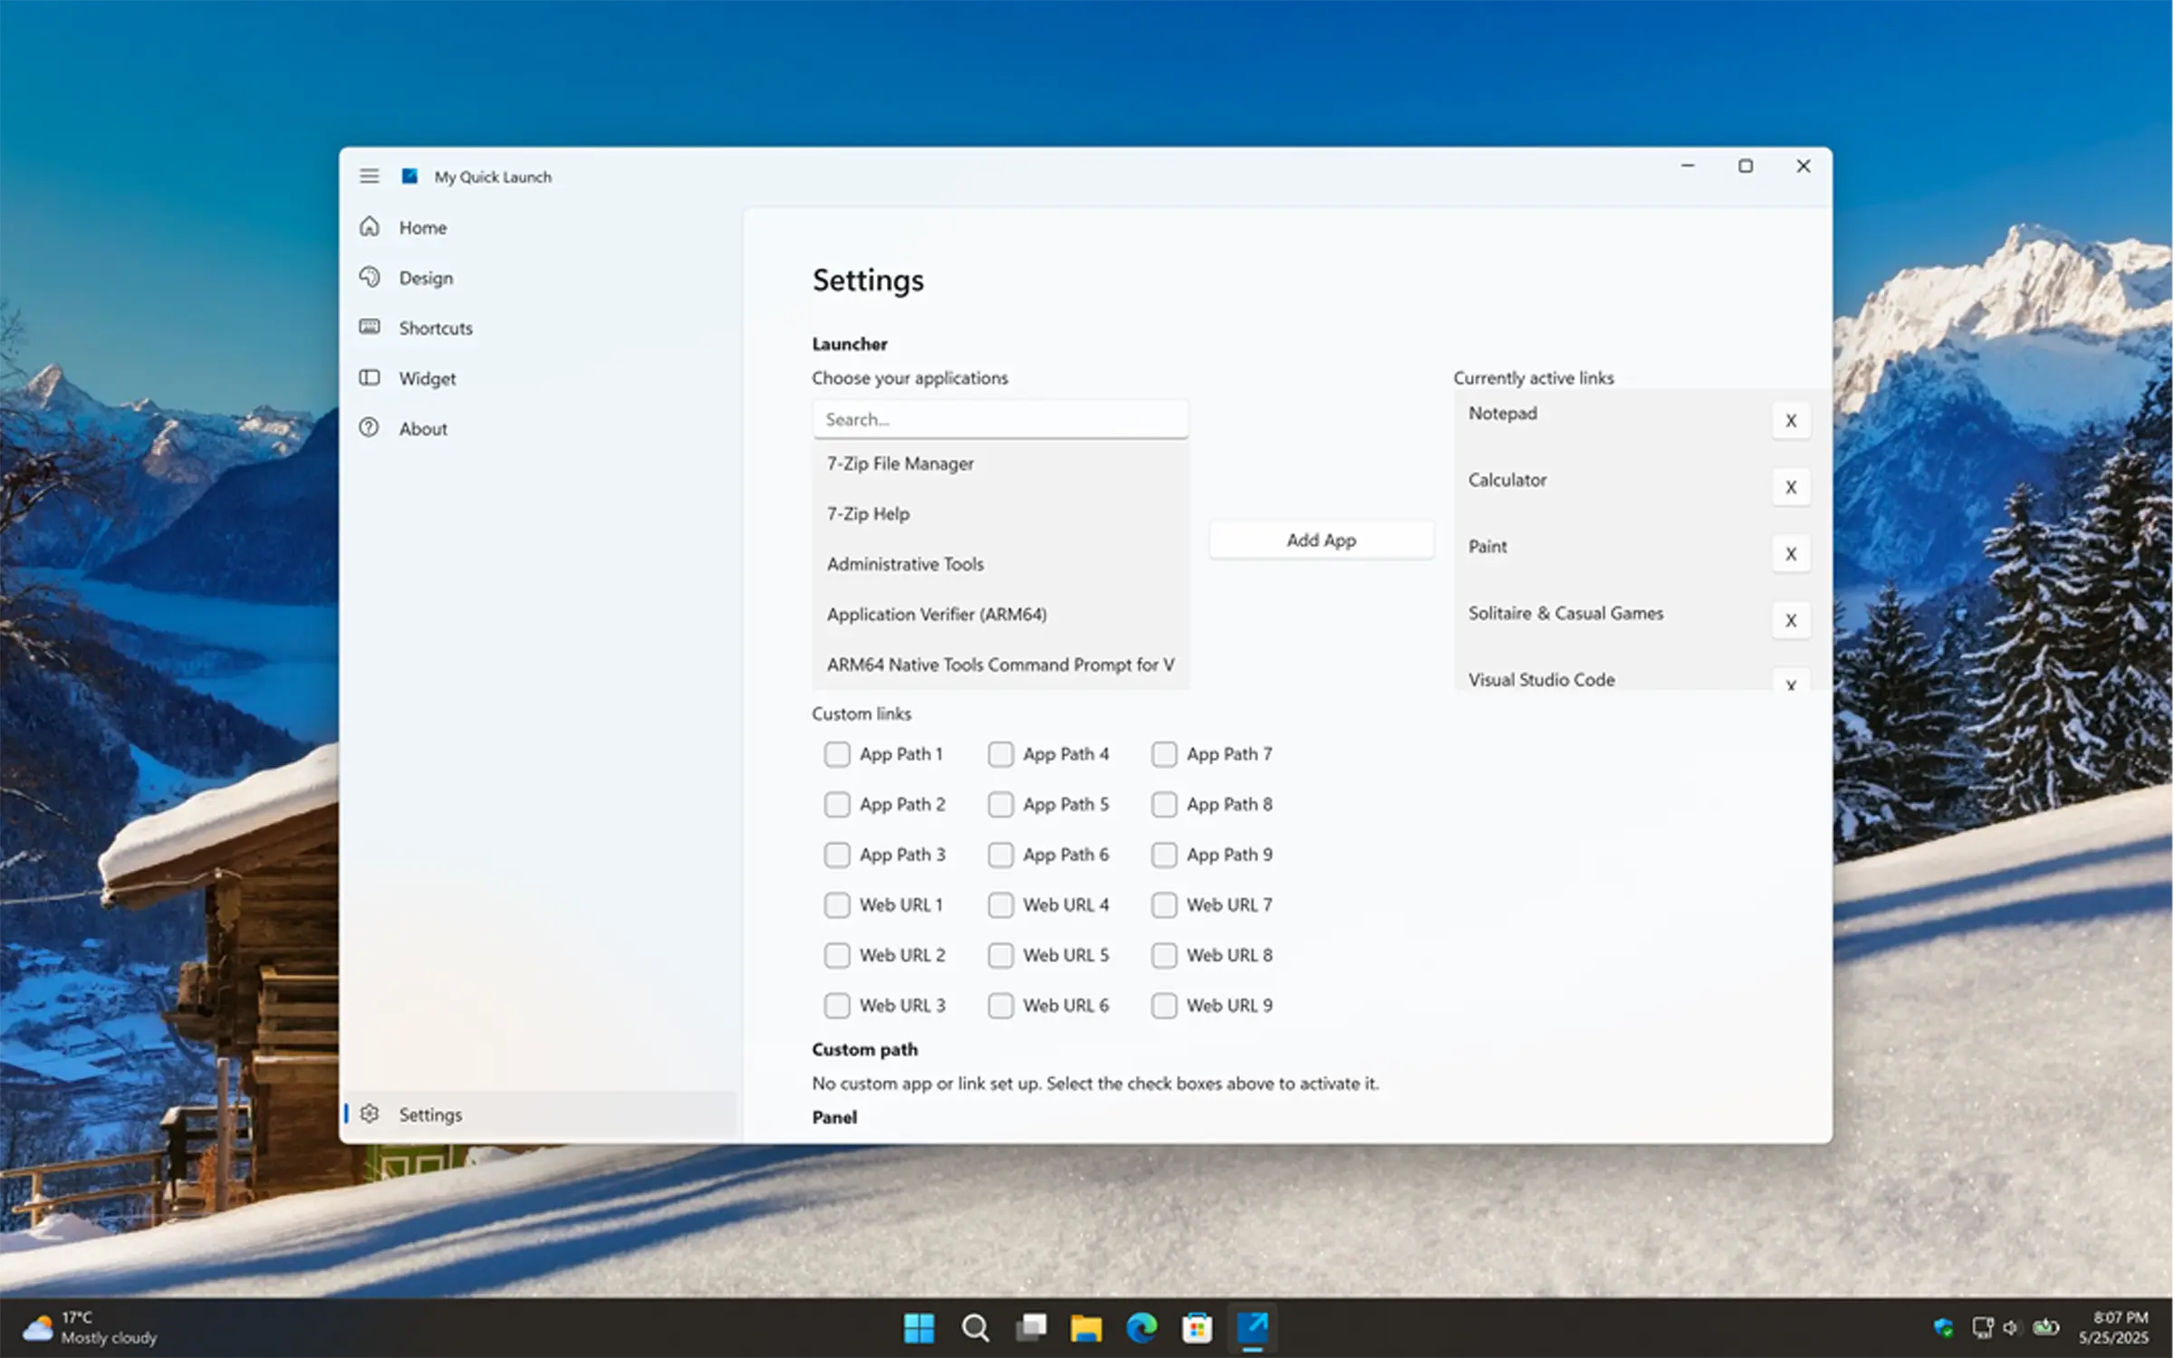This screenshot has height=1358, width=2174.
Task: Select Settings in the sidebar
Action: [x=542, y=1114]
